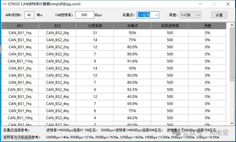The width and height of the screenshot is (236, 142).
Task: Click the vertical scrollbar thumb
Action: [232, 54]
